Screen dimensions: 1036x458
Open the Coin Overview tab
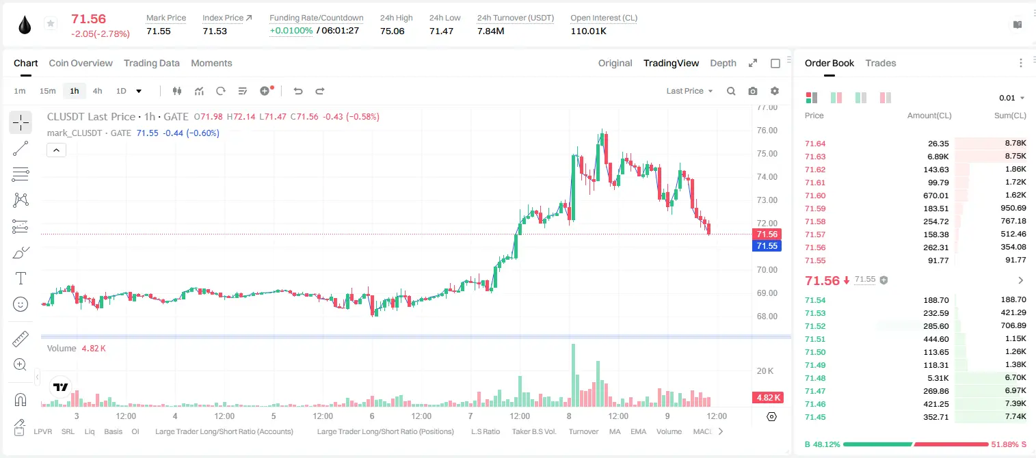(81, 63)
